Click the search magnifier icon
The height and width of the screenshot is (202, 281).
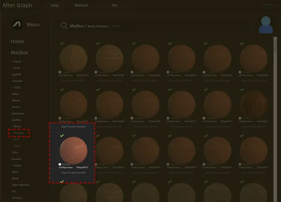click(64, 26)
